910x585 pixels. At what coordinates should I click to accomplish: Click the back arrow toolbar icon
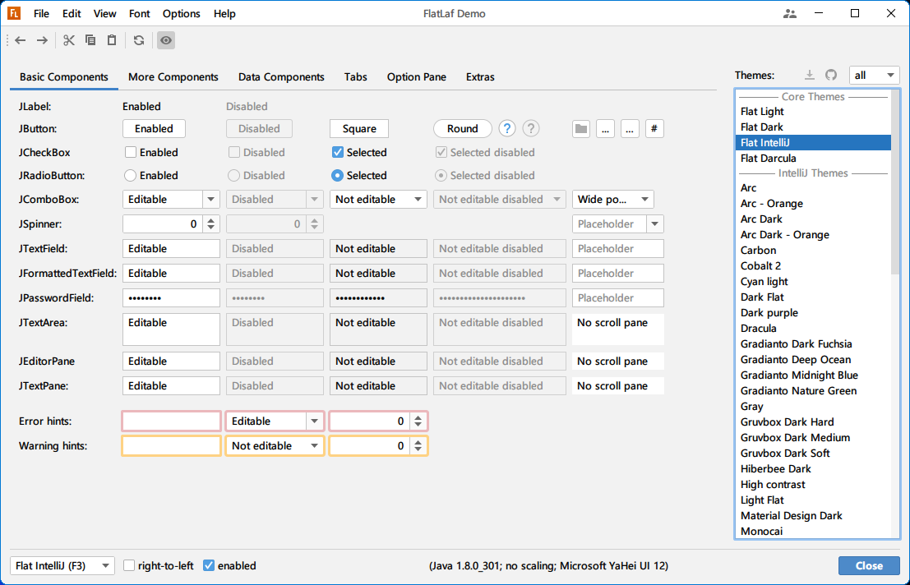21,40
